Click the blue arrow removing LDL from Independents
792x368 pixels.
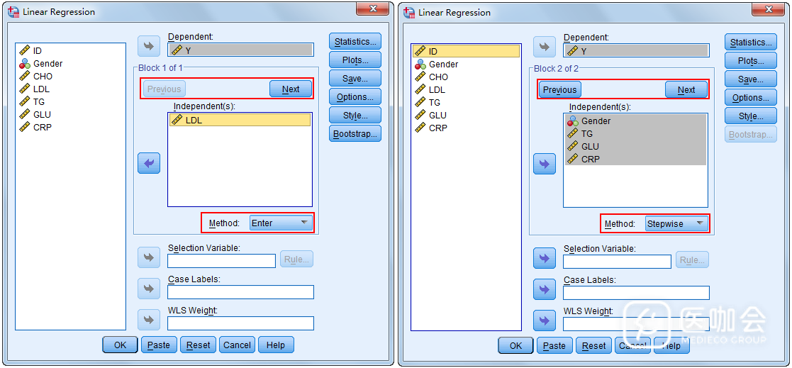tap(149, 163)
